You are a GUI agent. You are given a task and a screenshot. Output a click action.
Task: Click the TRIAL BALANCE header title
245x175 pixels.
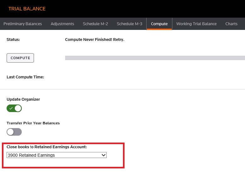coord(27,8)
